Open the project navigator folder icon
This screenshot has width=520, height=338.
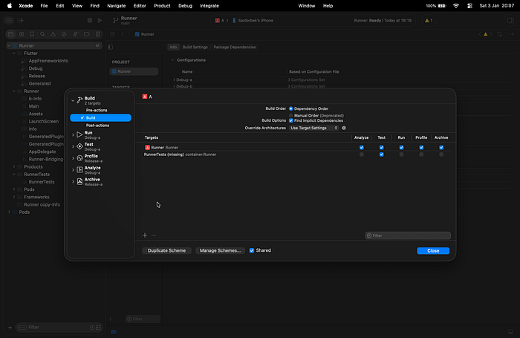coord(11,34)
